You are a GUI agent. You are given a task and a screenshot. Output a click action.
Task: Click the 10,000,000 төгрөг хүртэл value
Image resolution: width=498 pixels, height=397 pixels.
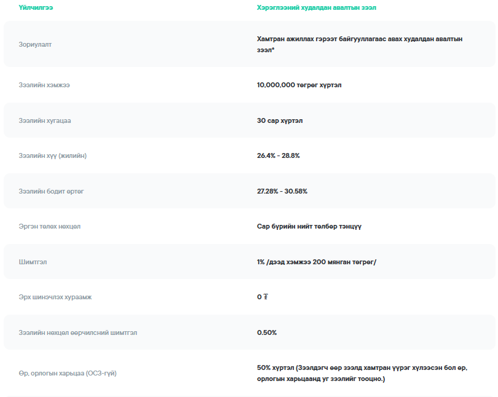pyautogui.click(x=299, y=85)
